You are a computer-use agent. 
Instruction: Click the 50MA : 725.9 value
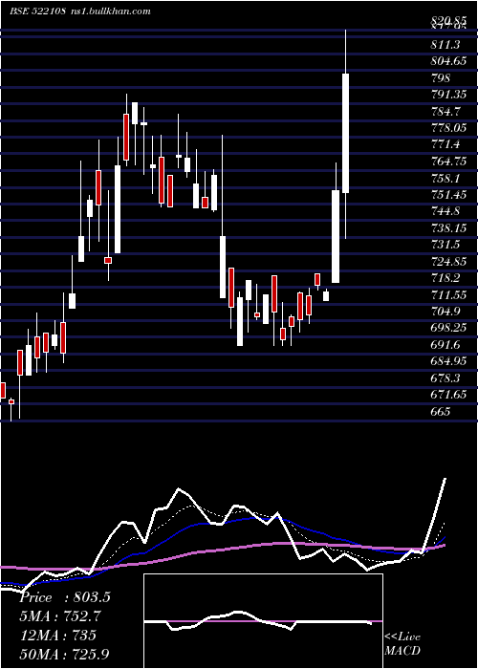pyautogui.click(x=64, y=654)
